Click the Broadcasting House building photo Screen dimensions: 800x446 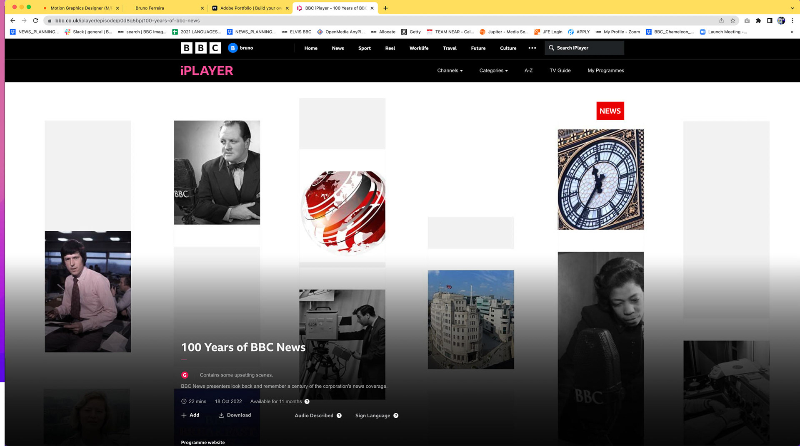click(471, 320)
